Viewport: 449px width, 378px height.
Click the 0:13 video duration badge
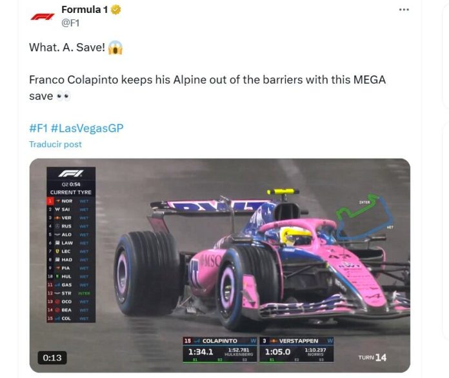[52, 357]
